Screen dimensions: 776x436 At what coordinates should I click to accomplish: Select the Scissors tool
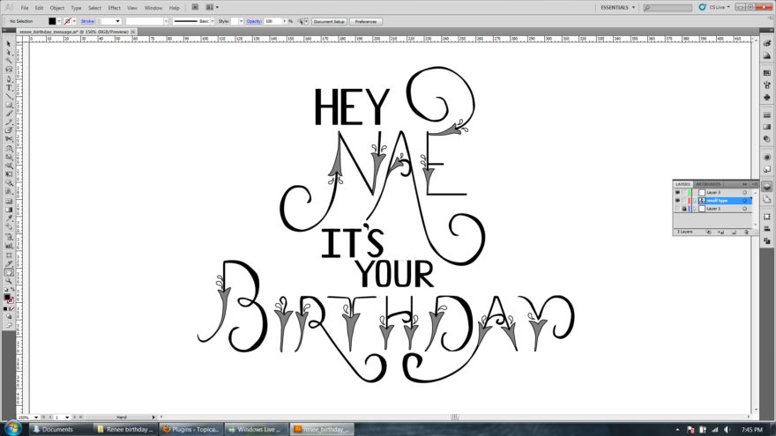(9, 139)
